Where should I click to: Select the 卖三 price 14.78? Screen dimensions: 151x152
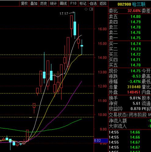click(x=135, y=27)
